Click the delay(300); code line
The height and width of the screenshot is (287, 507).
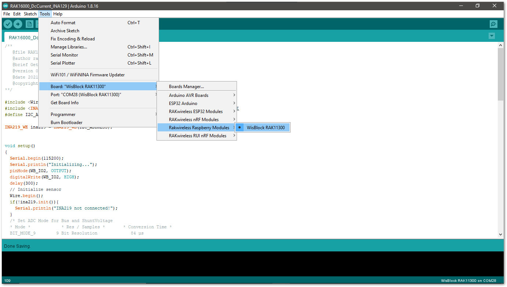[x=24, y=184]
